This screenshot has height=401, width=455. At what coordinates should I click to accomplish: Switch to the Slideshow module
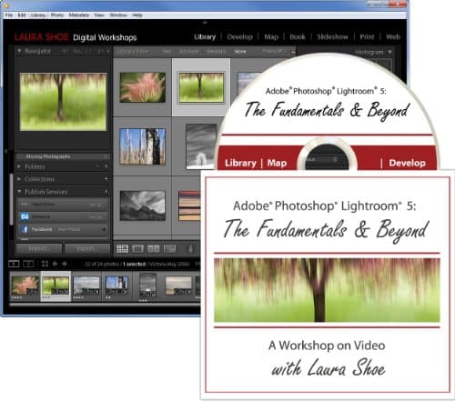click(332, 37)
